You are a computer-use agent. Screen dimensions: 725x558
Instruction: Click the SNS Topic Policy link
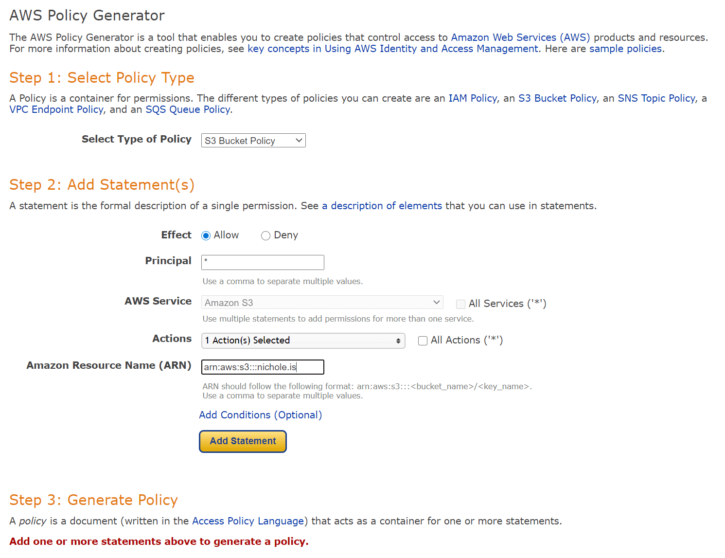[x=656, y=98]
